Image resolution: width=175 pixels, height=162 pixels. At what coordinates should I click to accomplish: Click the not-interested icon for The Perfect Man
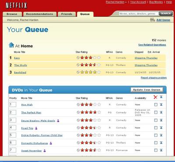[x=78, y=112]
